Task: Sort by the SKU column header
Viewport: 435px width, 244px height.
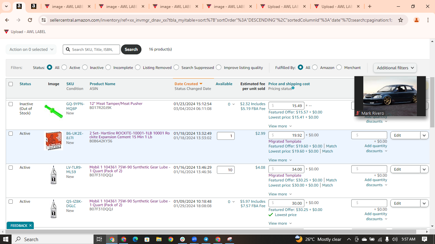Action: pyautogui.click(x=70, y=84)
